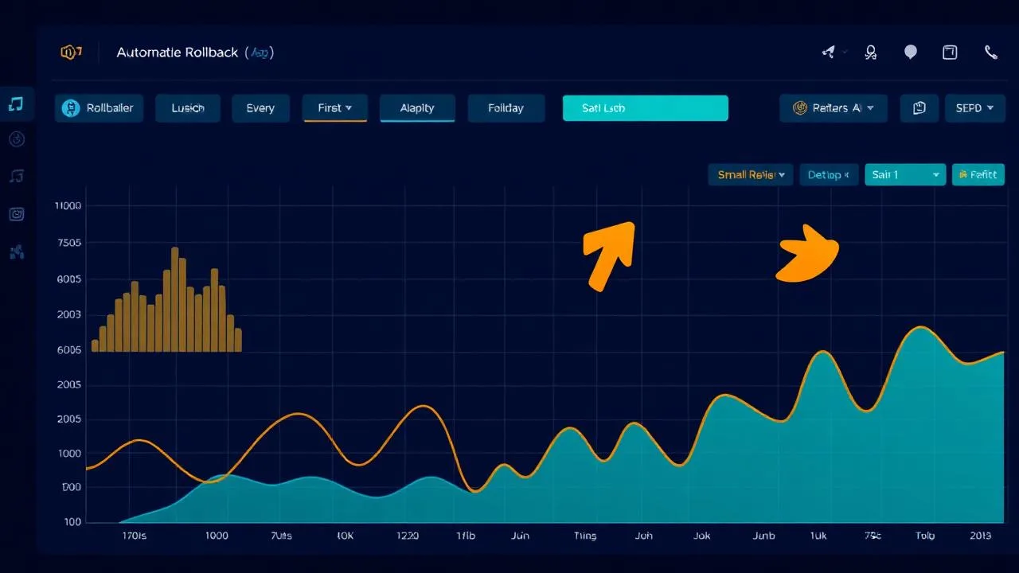Click the round icon inside Rollballer chip
Viewport: 1019px width, 573px height.
[71, 108]
